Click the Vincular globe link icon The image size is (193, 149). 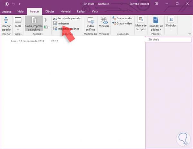point(104,20)
